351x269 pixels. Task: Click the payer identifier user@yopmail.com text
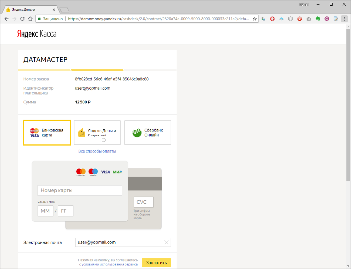click(93, 88)
